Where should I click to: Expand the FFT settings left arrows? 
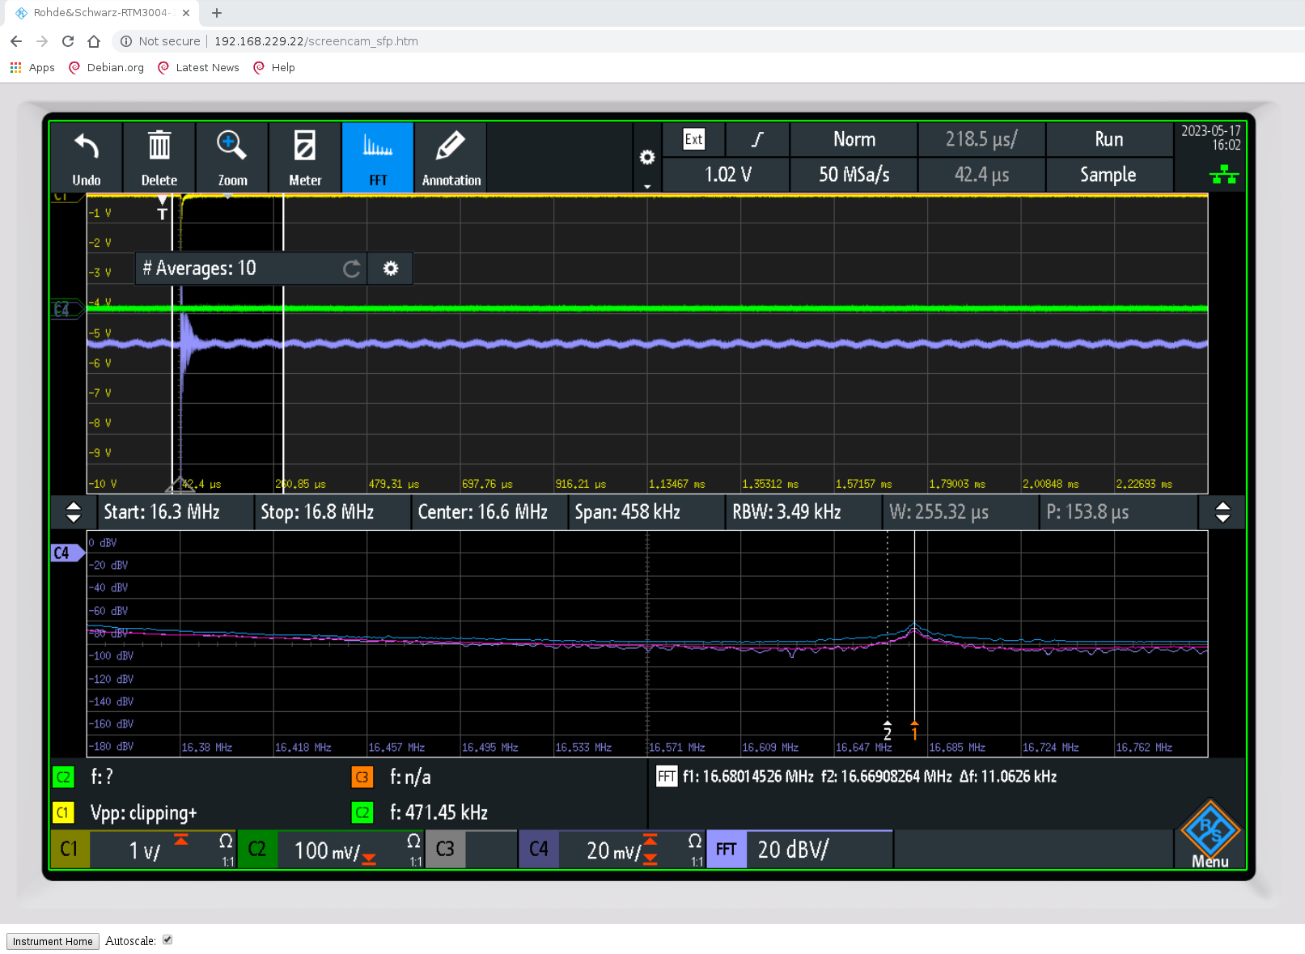point(74,512)
